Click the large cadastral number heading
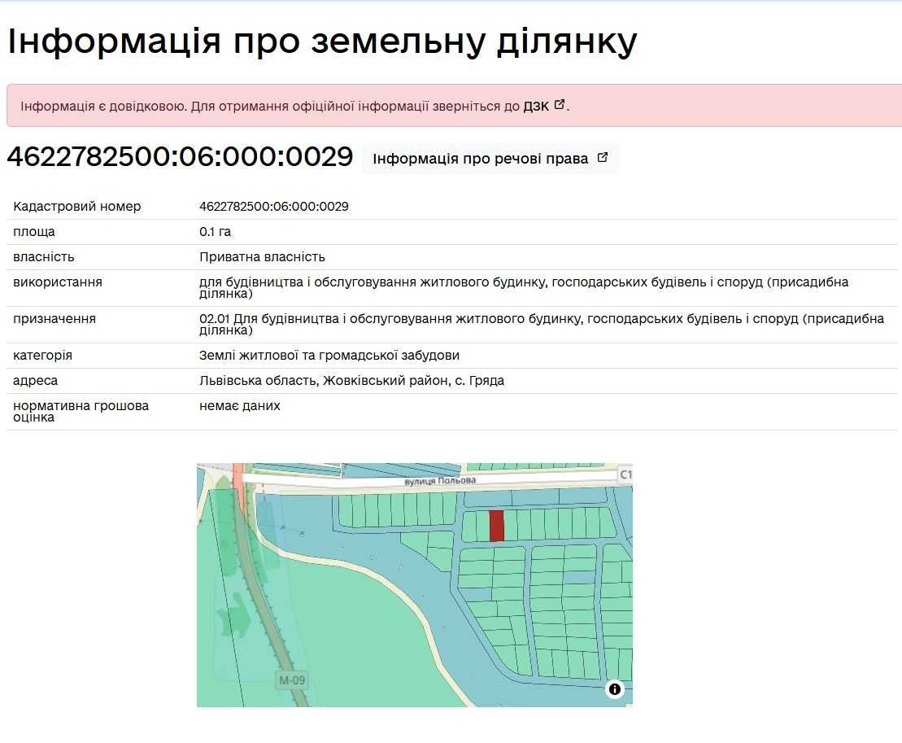 click(180, 156)
